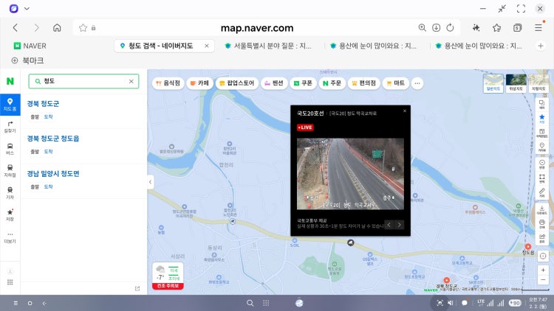Click the zoom in plus button on map
This screenshot has width=554, height=311.
(542, 270)
